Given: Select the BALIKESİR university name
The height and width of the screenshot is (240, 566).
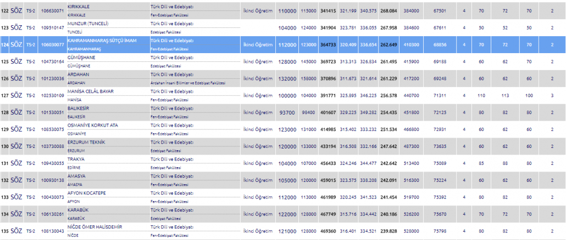Looking at the screenshot, I should [x=81, y=108].
